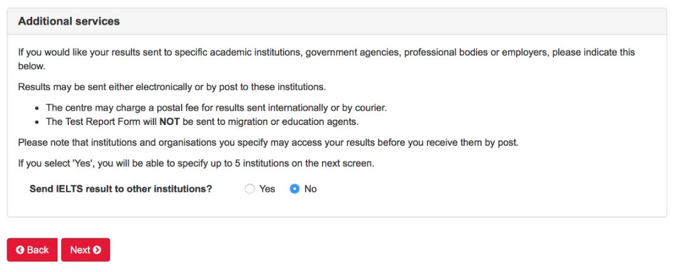This screenshot has height=272, width=679.
Task: Click the 'Results may be sent either electronically' sentence
Action: (x=172, y=87)
